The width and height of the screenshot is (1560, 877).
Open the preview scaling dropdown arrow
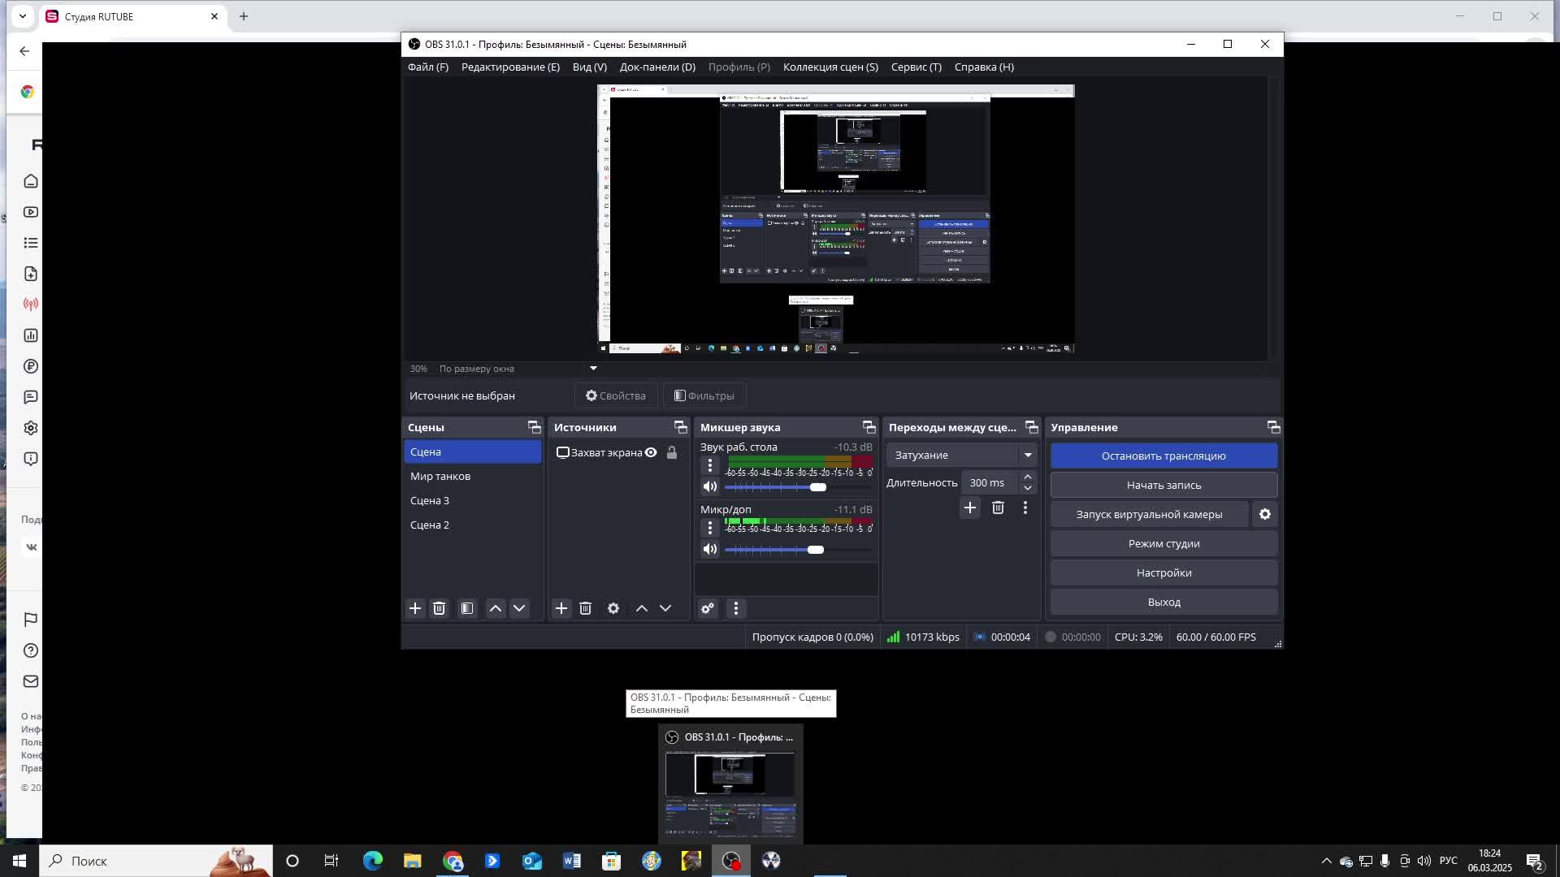click(593, 369)
